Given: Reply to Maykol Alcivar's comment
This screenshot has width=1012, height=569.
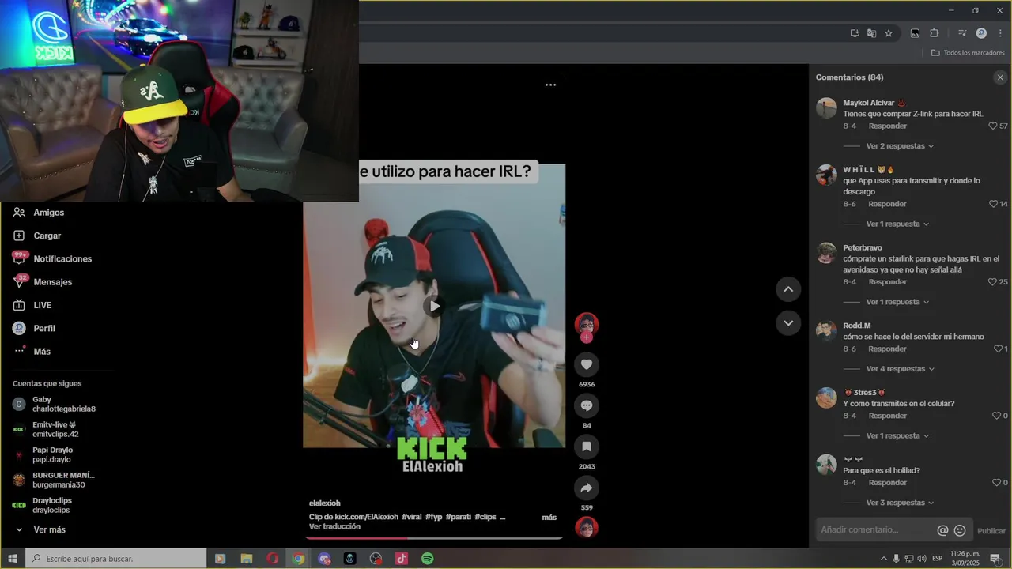Looking at the screenshot, I should 887,126.
